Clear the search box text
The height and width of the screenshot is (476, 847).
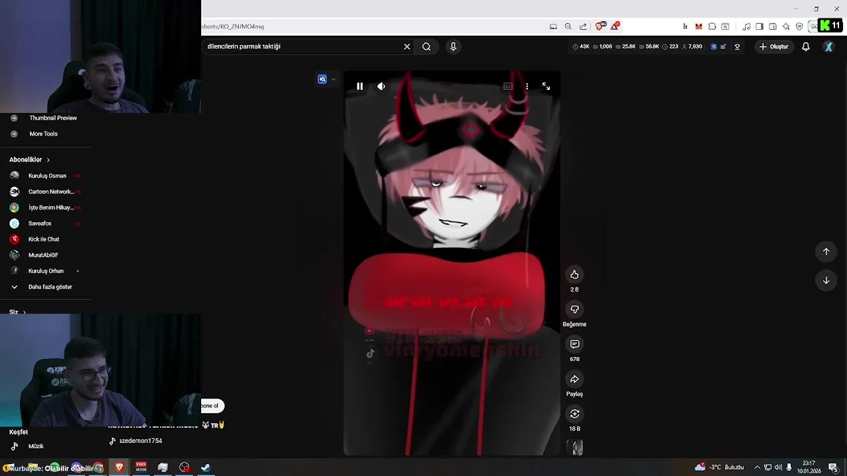click(x=407, y=46)
